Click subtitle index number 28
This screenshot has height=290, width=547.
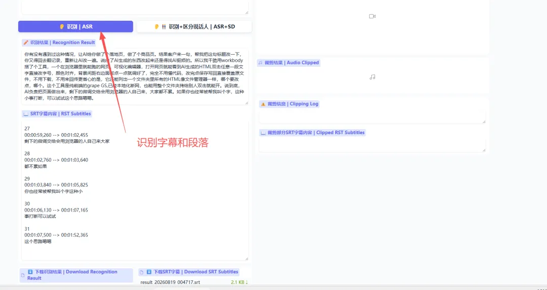(27, 154)
